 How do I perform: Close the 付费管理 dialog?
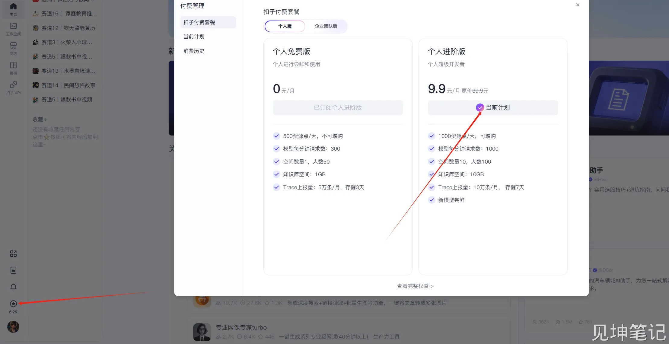point(578,5)
